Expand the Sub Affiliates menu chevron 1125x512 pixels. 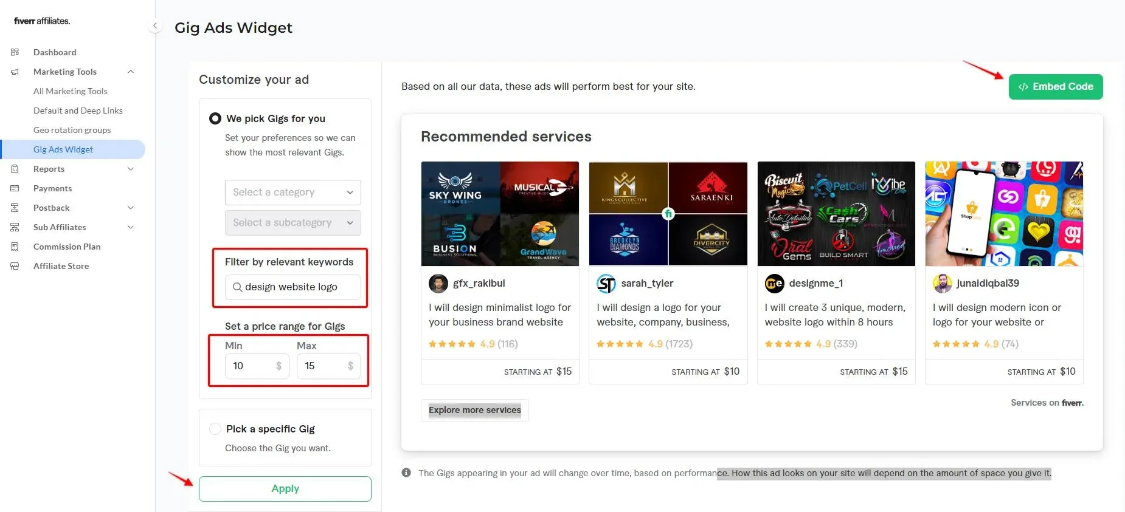tap(131, 227)
